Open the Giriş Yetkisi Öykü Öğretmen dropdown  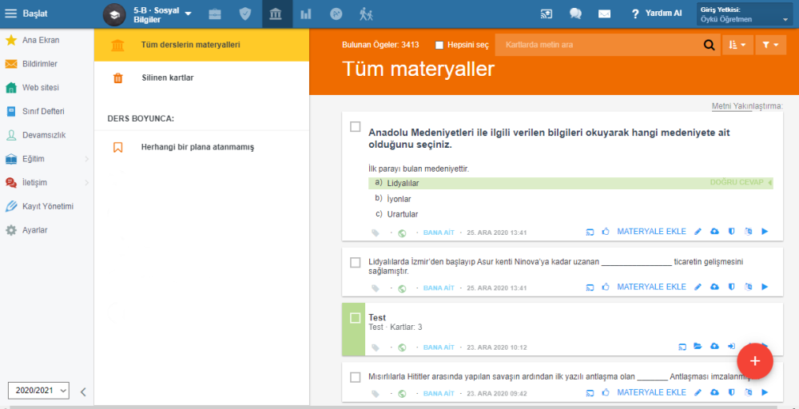745,14
